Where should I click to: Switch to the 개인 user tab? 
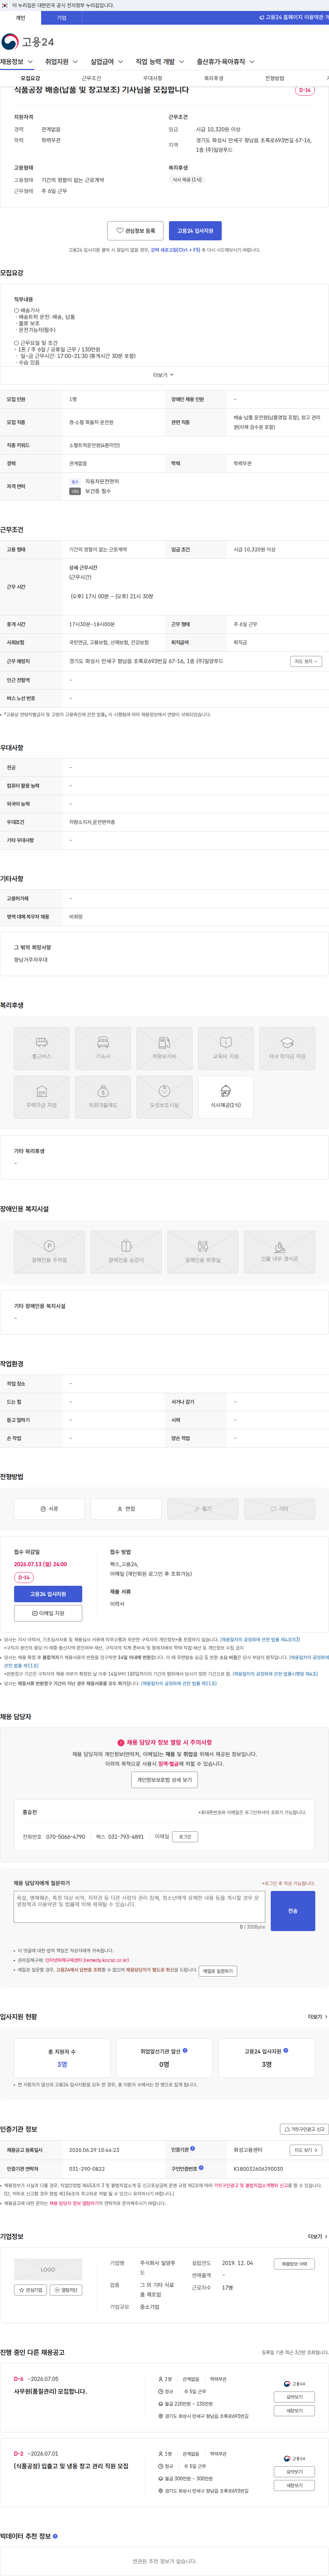(x=20, y=18)
